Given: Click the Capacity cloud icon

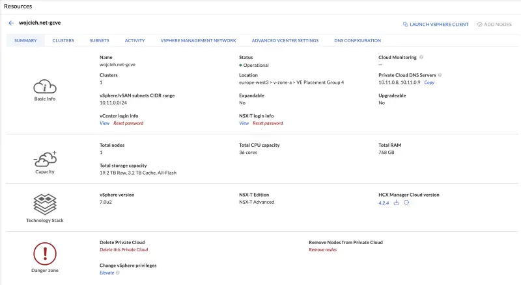Looking at the screenshot, I should 45,159.
